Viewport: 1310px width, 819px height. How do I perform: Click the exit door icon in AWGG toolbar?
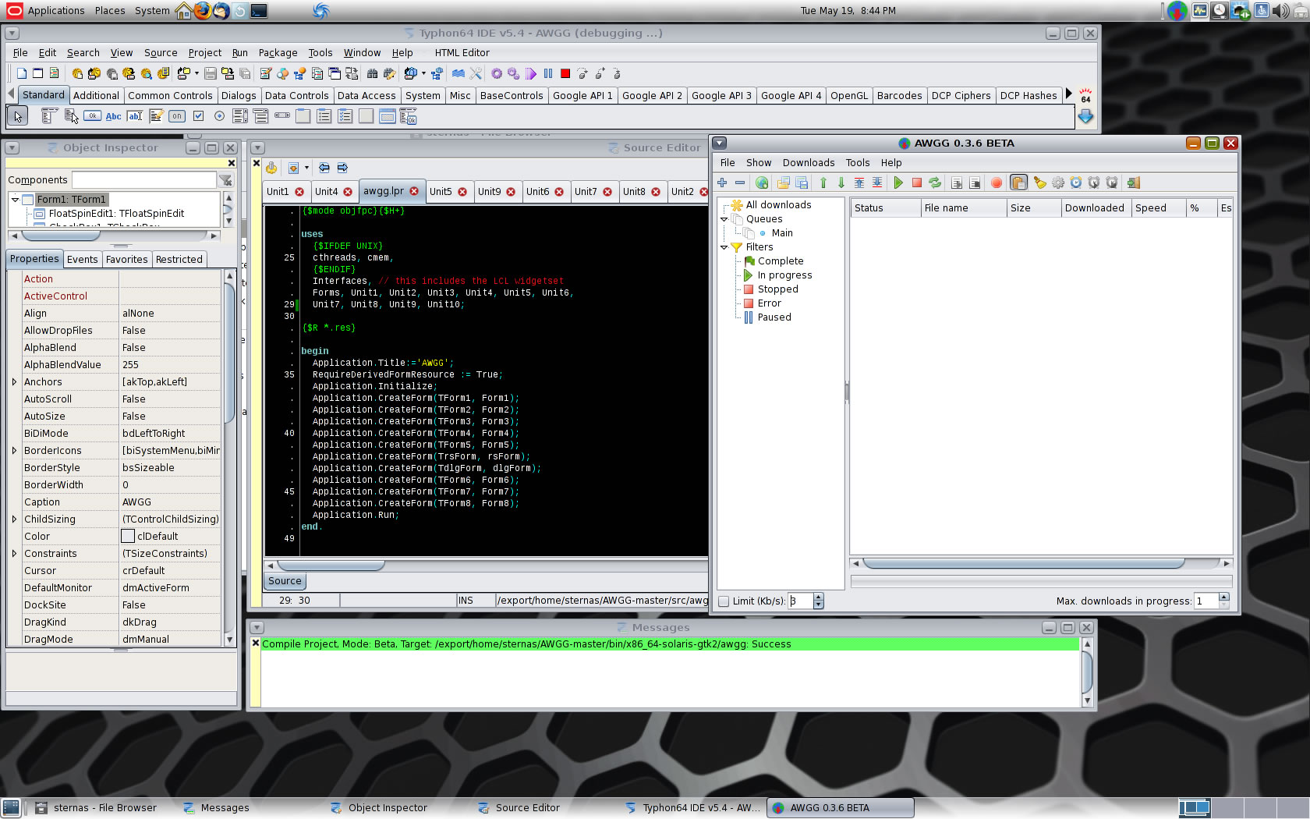(1134, 183)
